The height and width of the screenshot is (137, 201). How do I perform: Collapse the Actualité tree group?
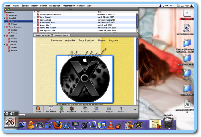pos(5,18)
